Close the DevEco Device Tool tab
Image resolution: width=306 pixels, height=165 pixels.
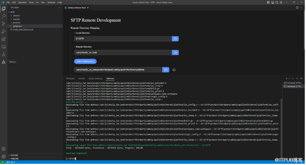(88, 8)
